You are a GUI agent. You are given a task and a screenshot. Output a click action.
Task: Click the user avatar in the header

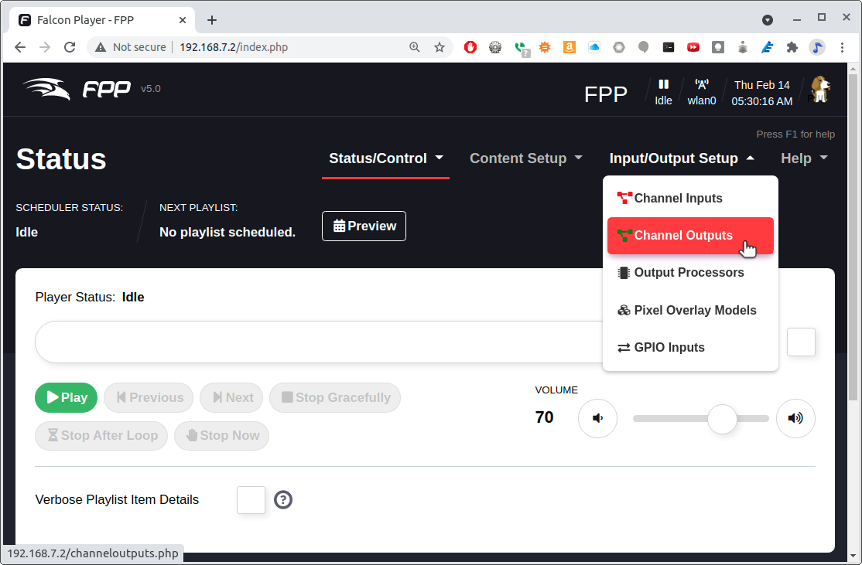click(x=820, y=89)
